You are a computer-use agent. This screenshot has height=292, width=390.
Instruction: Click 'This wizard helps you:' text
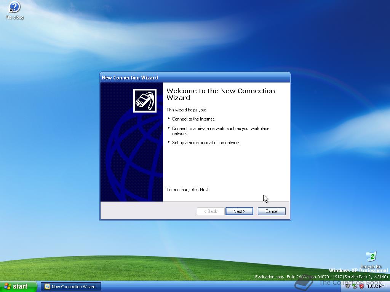tap(186, 110)
